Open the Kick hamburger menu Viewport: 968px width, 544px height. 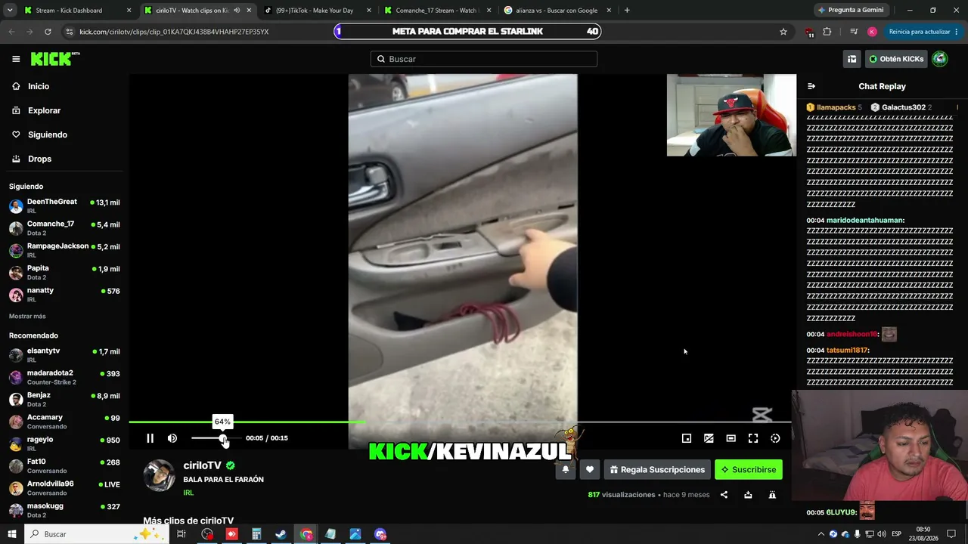(16, 59)
